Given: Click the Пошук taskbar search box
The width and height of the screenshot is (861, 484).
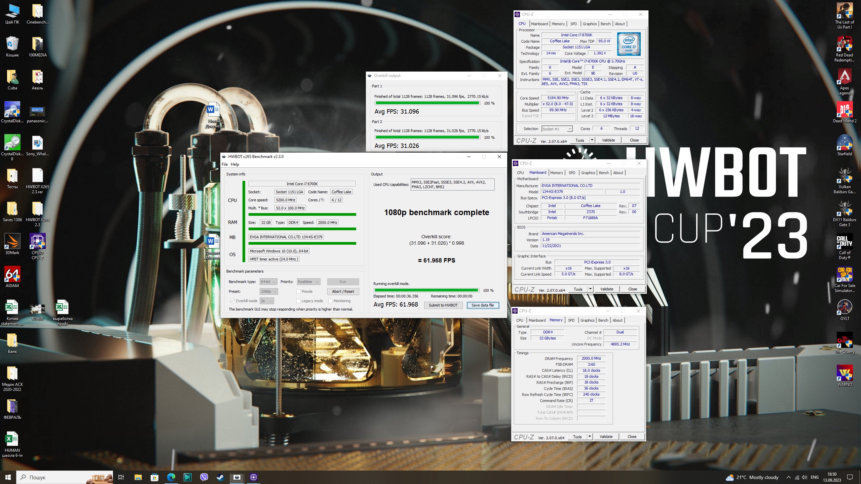Looking at the screenshot, I should click(65, 477).
